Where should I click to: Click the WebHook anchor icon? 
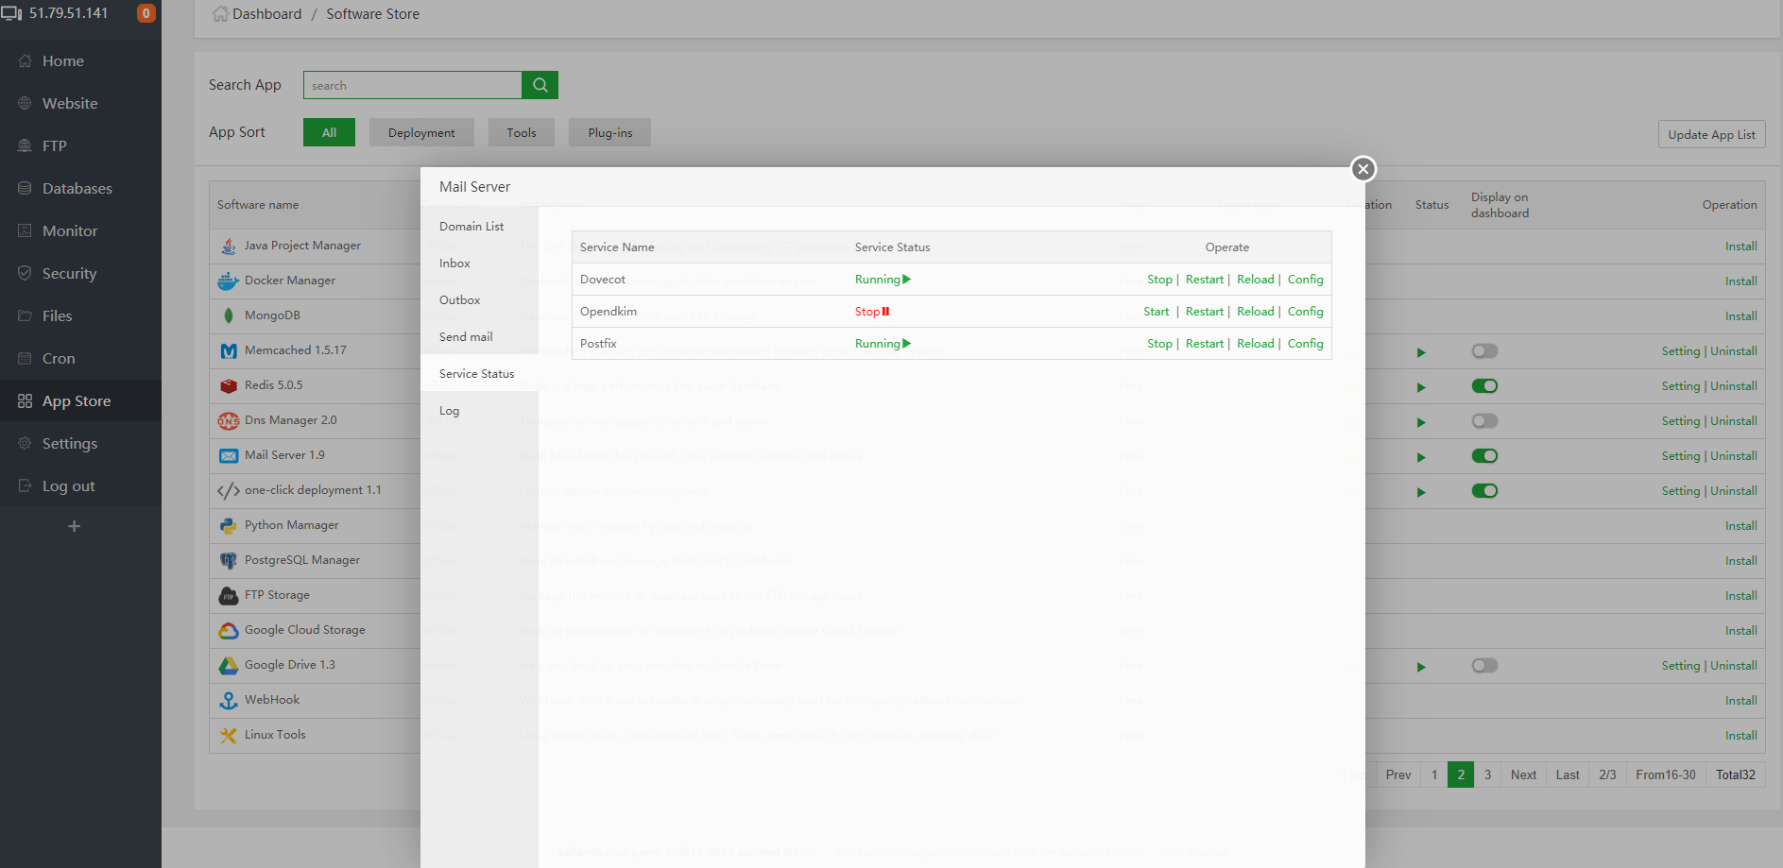228,701
